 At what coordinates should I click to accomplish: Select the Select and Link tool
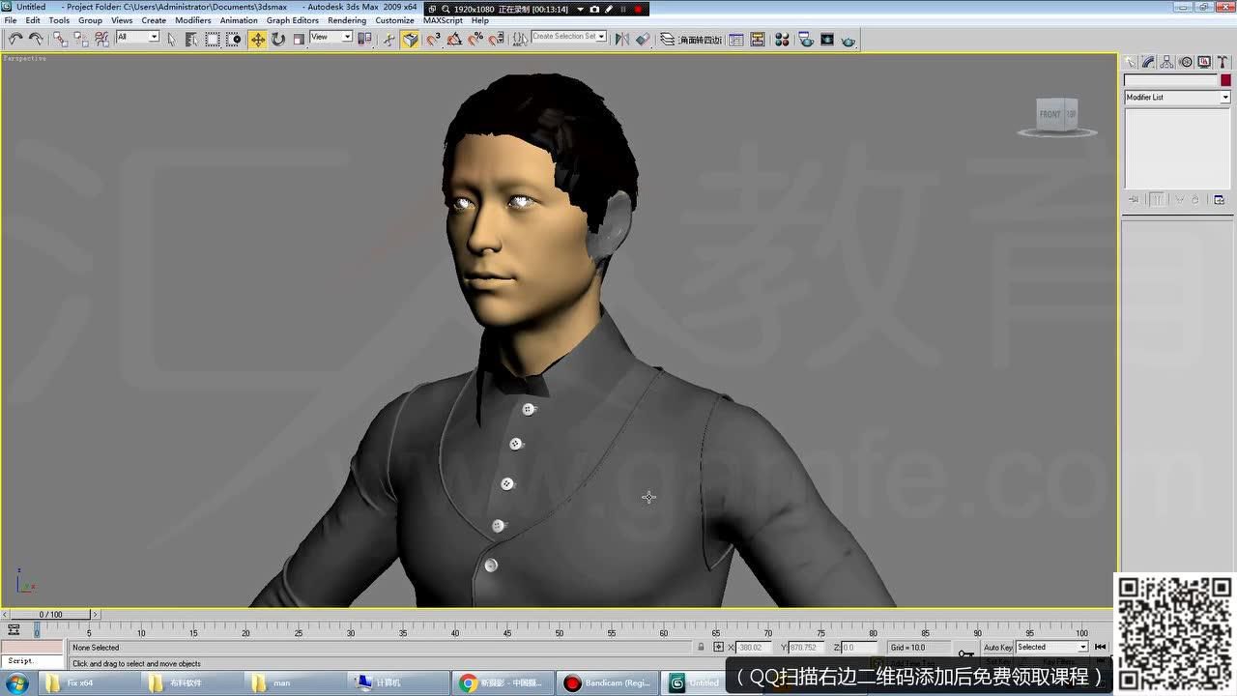[60, 40]
